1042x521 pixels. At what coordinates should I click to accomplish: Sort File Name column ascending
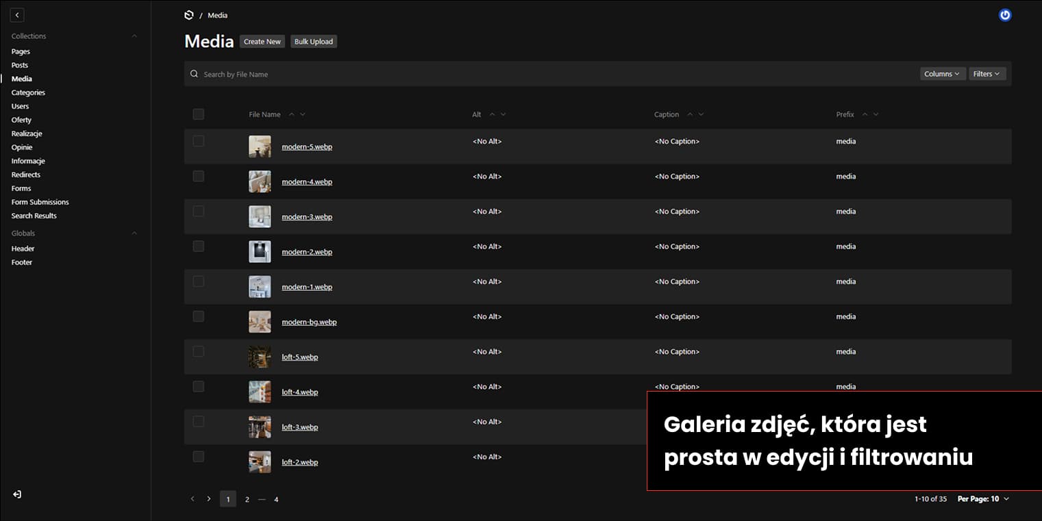coord(291,114)
